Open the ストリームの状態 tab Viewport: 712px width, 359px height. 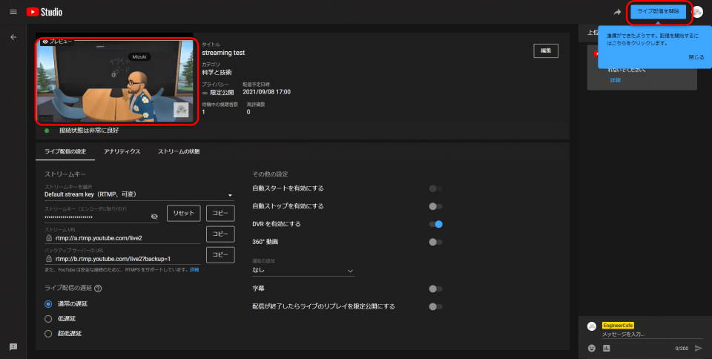coord(178,151)
